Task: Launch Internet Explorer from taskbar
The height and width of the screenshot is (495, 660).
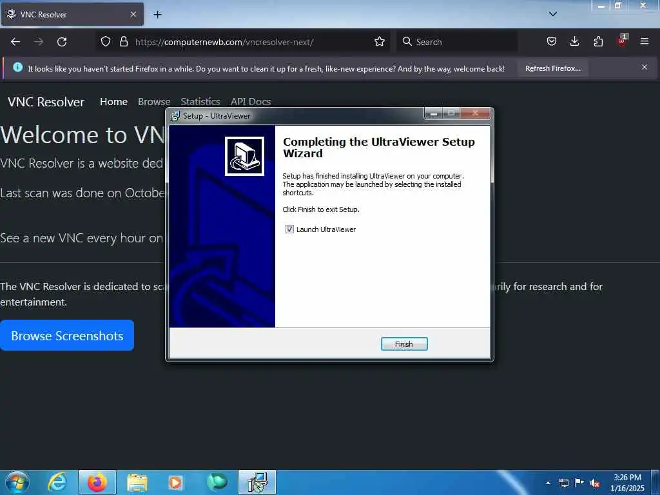Action: click(57, 482)
